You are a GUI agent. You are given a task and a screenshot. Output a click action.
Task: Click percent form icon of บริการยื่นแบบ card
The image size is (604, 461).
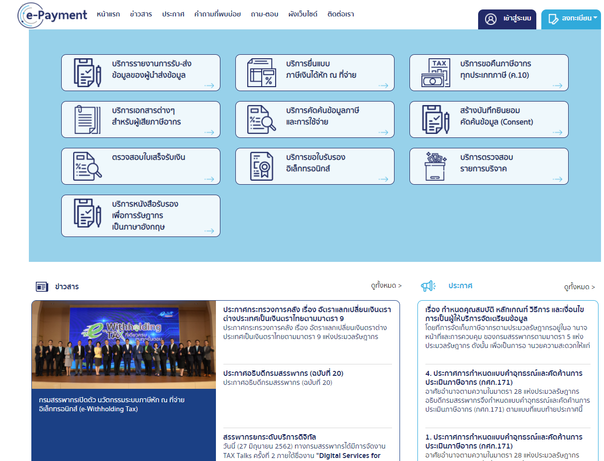[262, 73]
